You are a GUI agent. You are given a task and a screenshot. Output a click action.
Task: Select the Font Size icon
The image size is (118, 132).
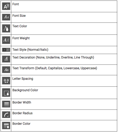[6, 17]
